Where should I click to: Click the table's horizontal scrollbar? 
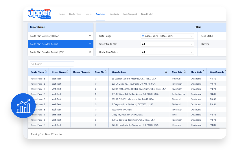pos(123,128)
